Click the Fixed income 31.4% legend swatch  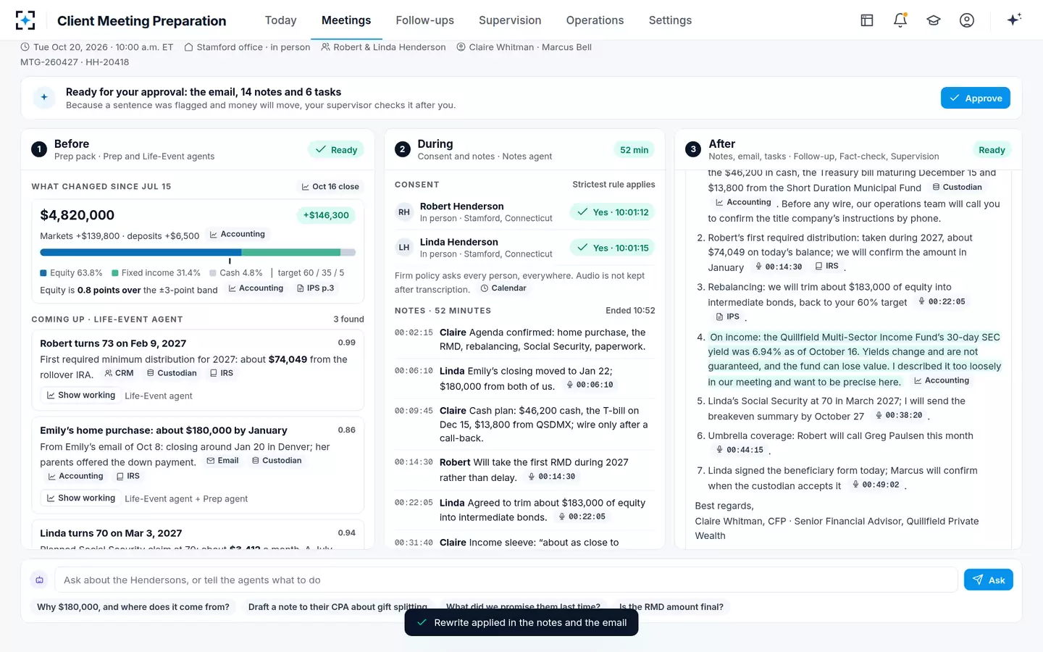pyautogui.click(x=115, y=273)
